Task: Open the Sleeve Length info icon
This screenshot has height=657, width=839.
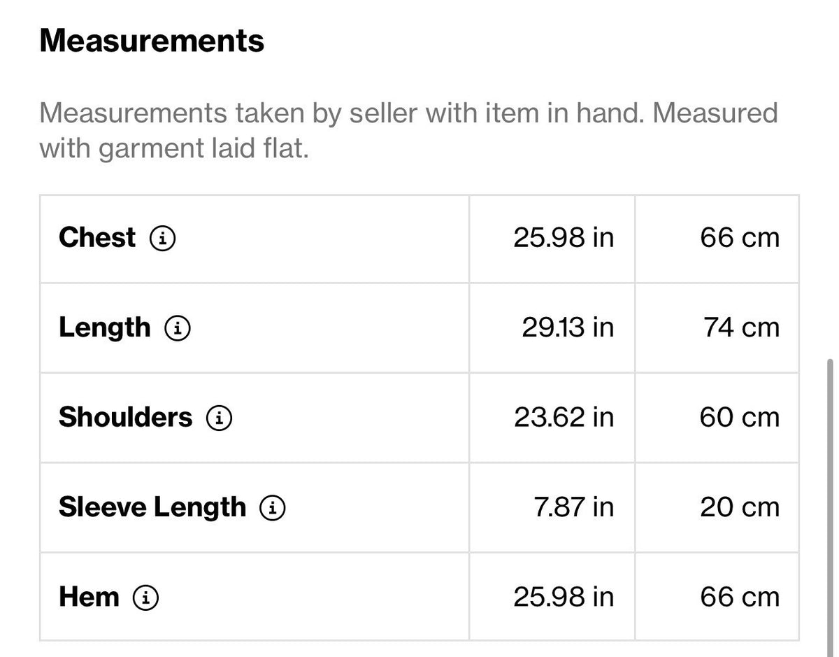Action: point(273,509)
